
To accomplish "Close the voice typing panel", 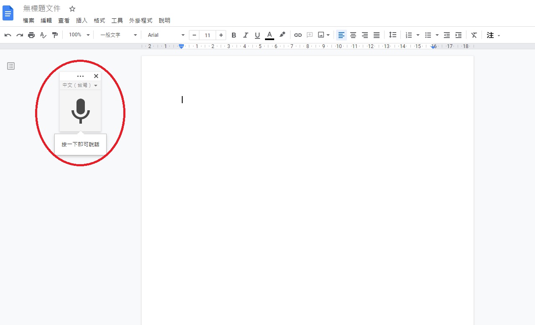I will point(96,76).
